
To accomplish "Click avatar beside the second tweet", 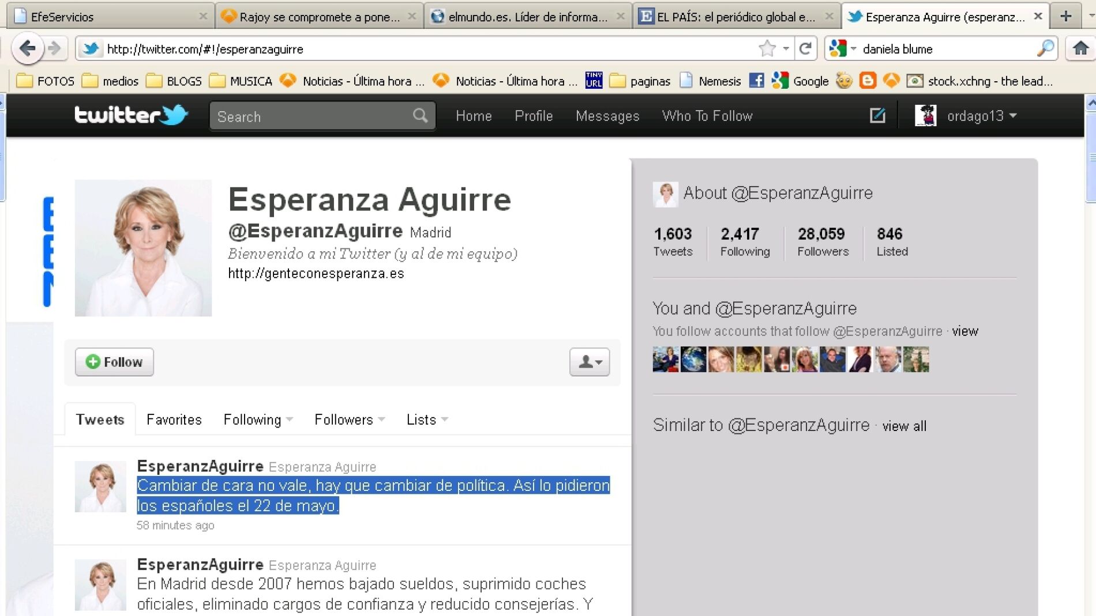I will point(100,584).
